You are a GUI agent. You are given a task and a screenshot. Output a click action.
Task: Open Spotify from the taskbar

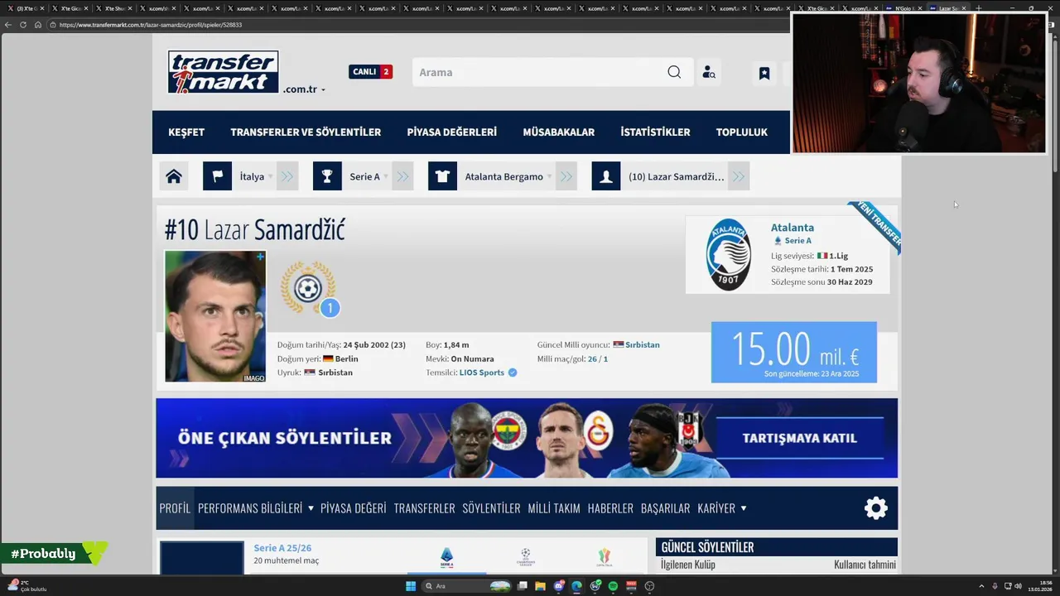tap(613, 586)
